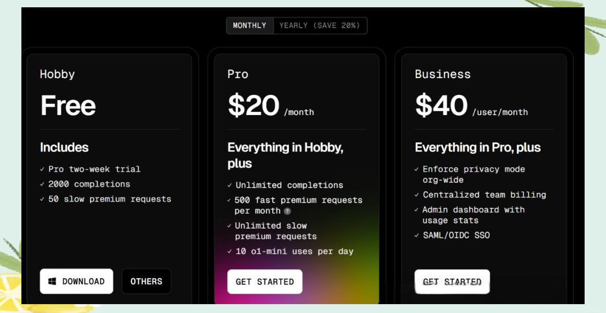Click the checkmark beside 'Pro two-week trial'
Screen dimensions: 606x313
coord(42,169)
